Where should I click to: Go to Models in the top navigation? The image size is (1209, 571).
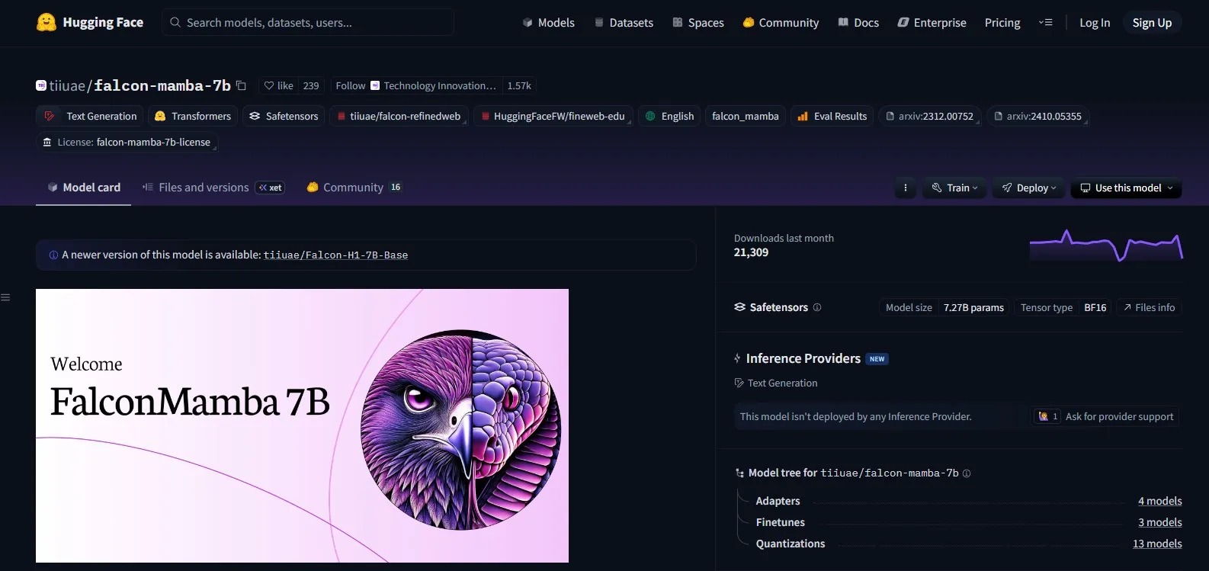point(549,23)
